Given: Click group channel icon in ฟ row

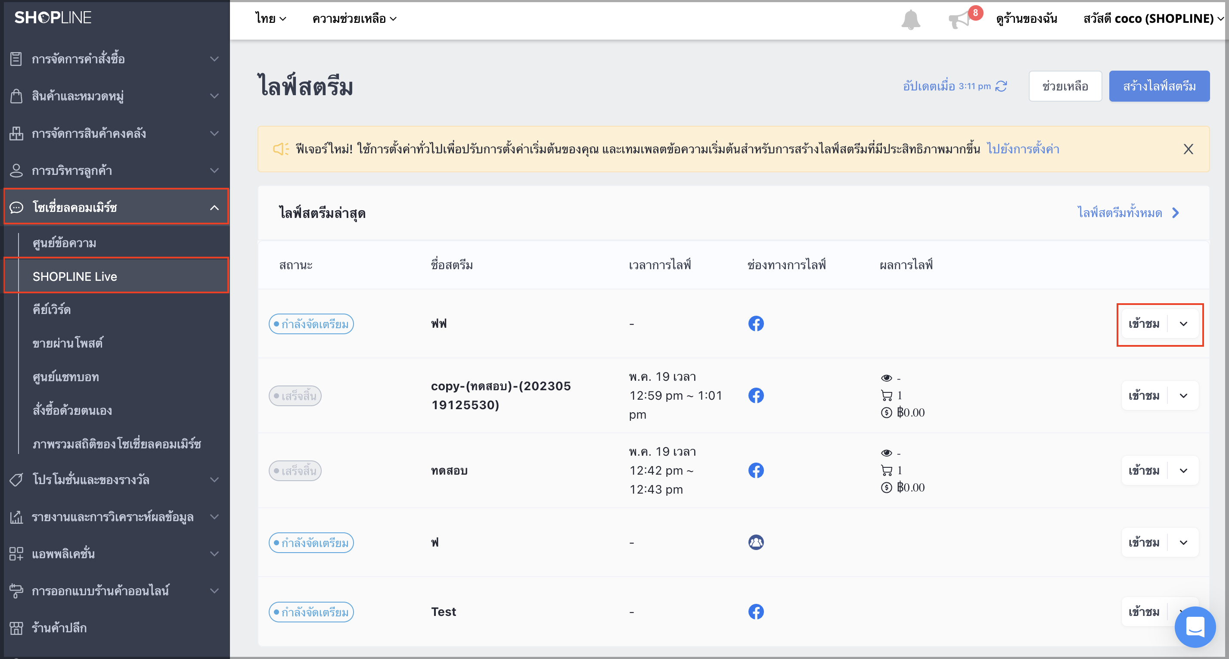Looking at the screenshot, I should [756, 542].
